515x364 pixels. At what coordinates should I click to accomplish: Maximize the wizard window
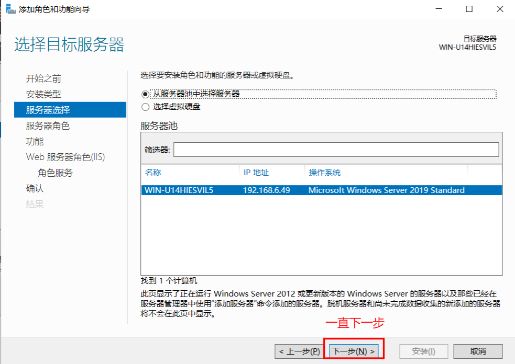469,9
